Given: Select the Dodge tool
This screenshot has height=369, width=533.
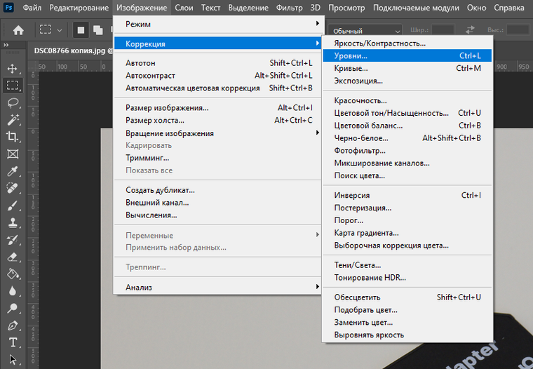Looking at the screenshot, I should click(13, 308).
